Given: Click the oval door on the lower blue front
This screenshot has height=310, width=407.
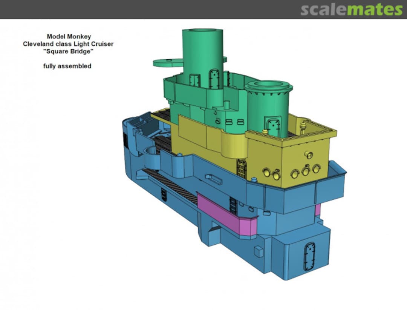Looking at the screenshot, I should click(x=309, y=257).
